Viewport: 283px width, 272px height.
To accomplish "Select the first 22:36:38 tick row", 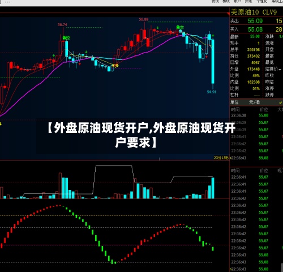I will (x=256, y=115).
